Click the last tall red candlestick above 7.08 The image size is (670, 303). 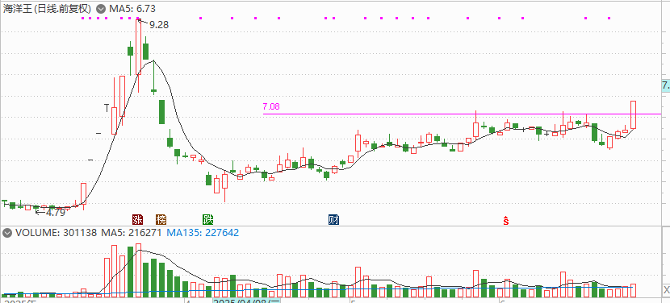coord(633,114)
